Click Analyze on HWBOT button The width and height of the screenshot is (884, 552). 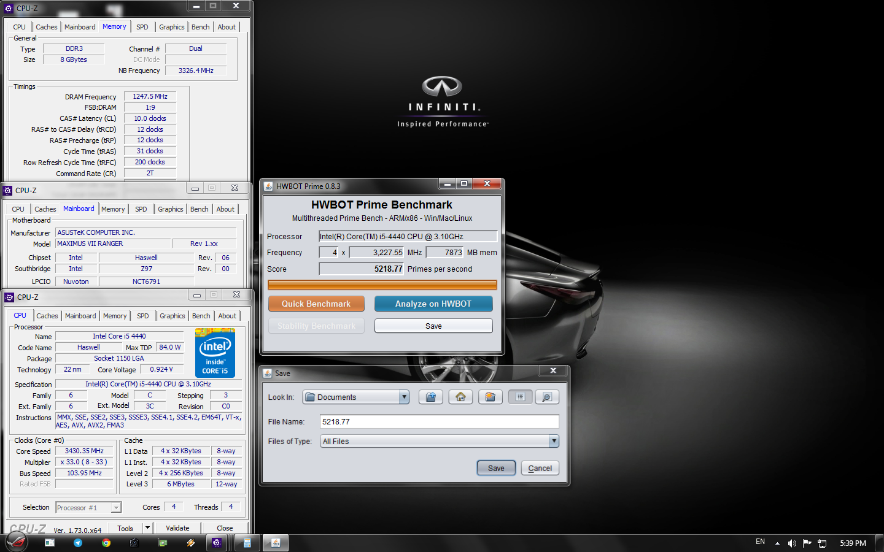point(433,304)
